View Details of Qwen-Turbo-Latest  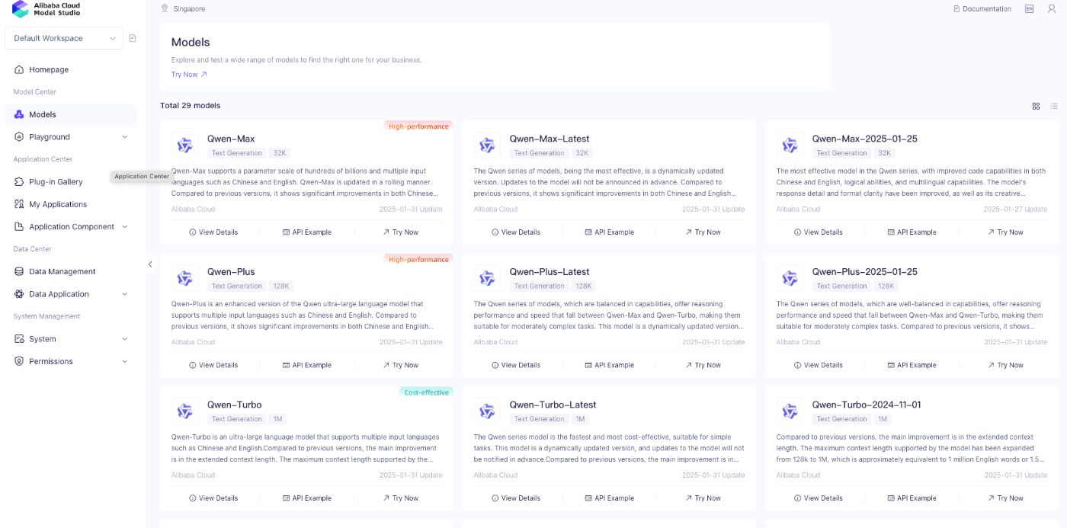click(x=516, y=498)
